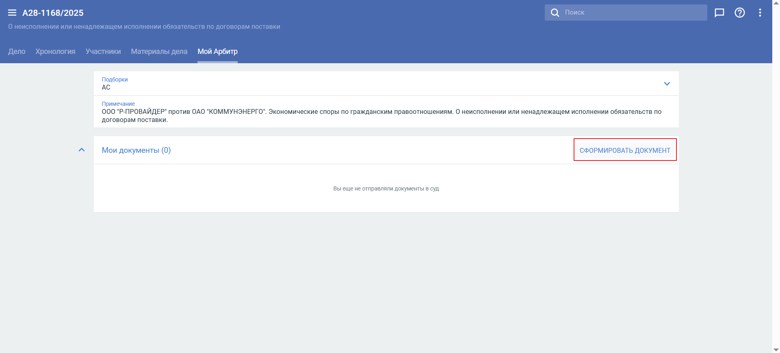Open the Хронология tab
The image size is (780, 353).
click(55, 51)
